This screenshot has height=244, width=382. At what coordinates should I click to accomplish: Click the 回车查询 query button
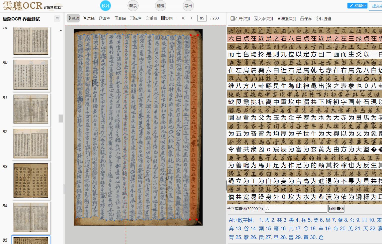coord(336,209)
